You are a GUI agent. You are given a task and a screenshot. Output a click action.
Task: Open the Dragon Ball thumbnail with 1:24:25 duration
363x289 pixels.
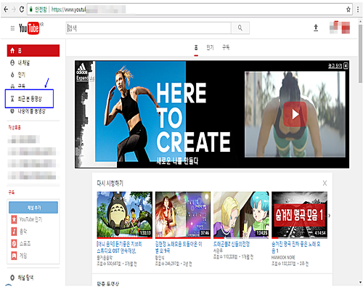click(241, 215)
